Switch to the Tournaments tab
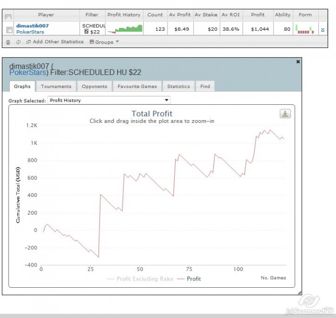The image size is (336, 318). [x=56, y=86]
